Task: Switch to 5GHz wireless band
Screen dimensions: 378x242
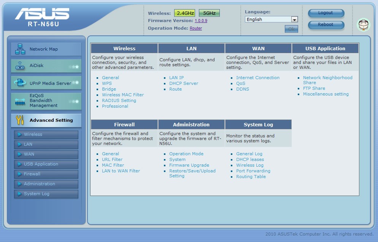Action: point(209,13)
